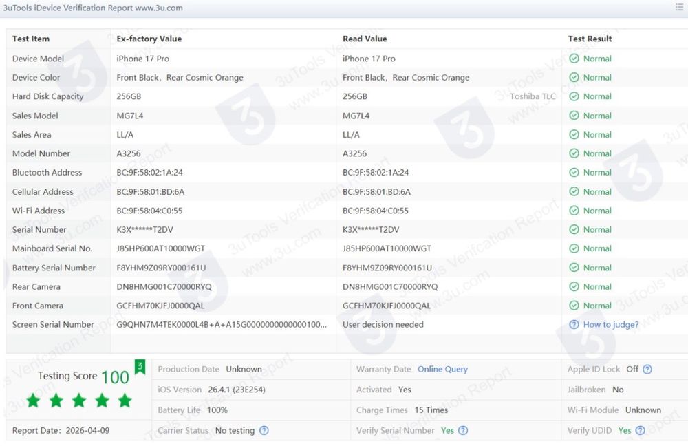
Task: Click the help icon beside How to judge?
Action: (574, 324)
